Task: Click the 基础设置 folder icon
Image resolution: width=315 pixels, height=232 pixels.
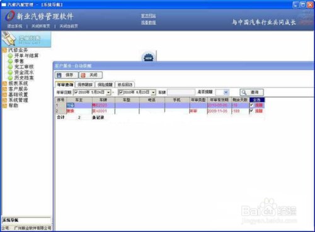Action: (5, 95)
